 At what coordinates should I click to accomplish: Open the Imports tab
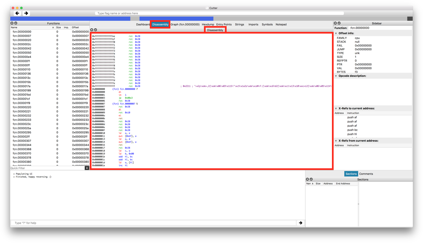[253, 24]
